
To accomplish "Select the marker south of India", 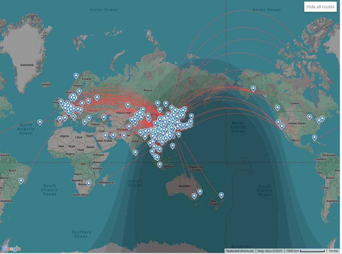I will [x=135, y=153].
